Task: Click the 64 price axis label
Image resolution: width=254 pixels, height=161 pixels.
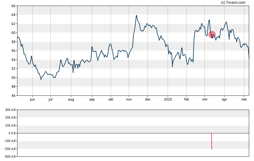Action: [13, 15]
